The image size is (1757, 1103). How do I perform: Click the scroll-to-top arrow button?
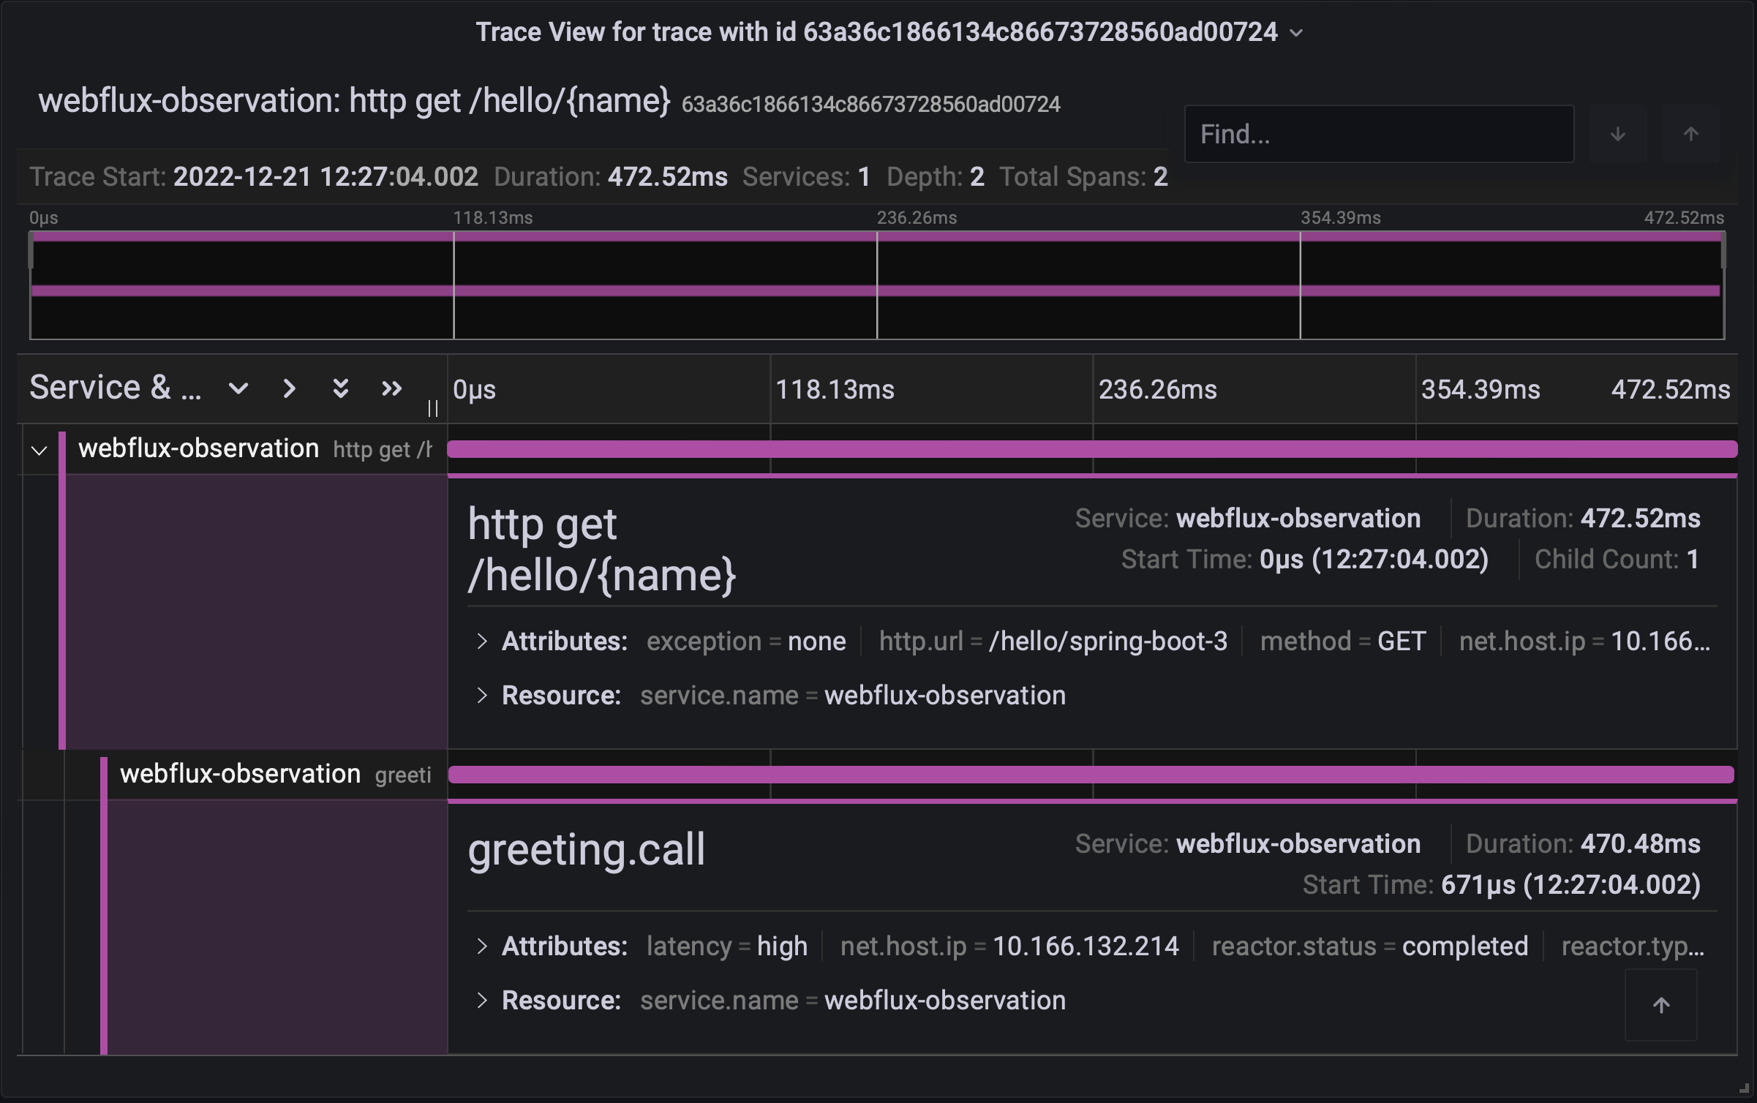pos(1660,1005)
